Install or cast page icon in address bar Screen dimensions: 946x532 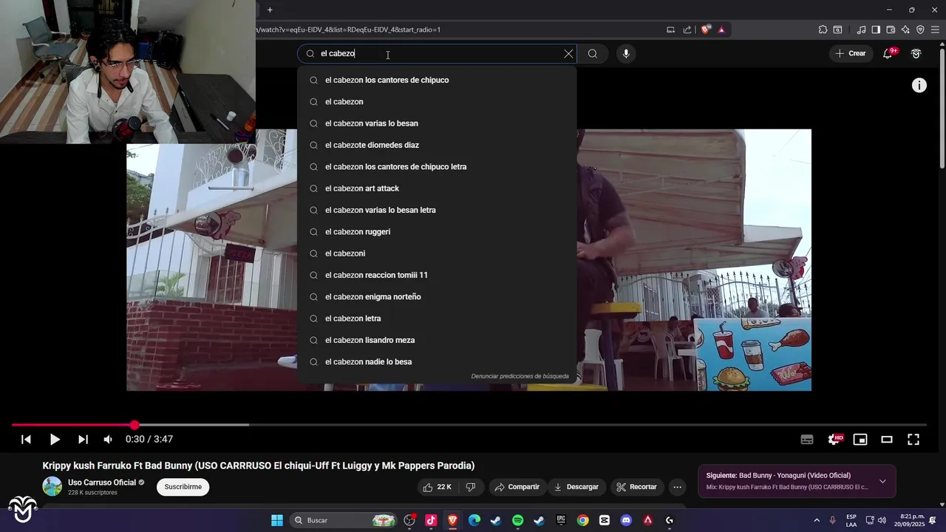pos(670,30)
